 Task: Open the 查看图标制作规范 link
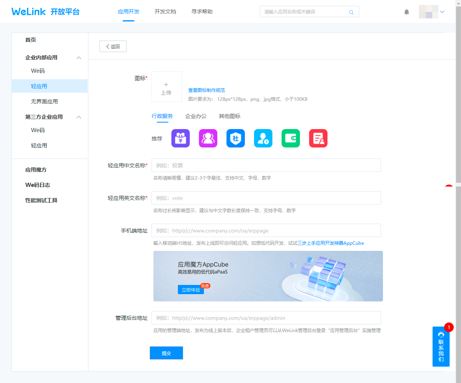point(207,90)
